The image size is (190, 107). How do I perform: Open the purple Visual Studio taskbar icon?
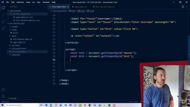(x=85, y=105)
